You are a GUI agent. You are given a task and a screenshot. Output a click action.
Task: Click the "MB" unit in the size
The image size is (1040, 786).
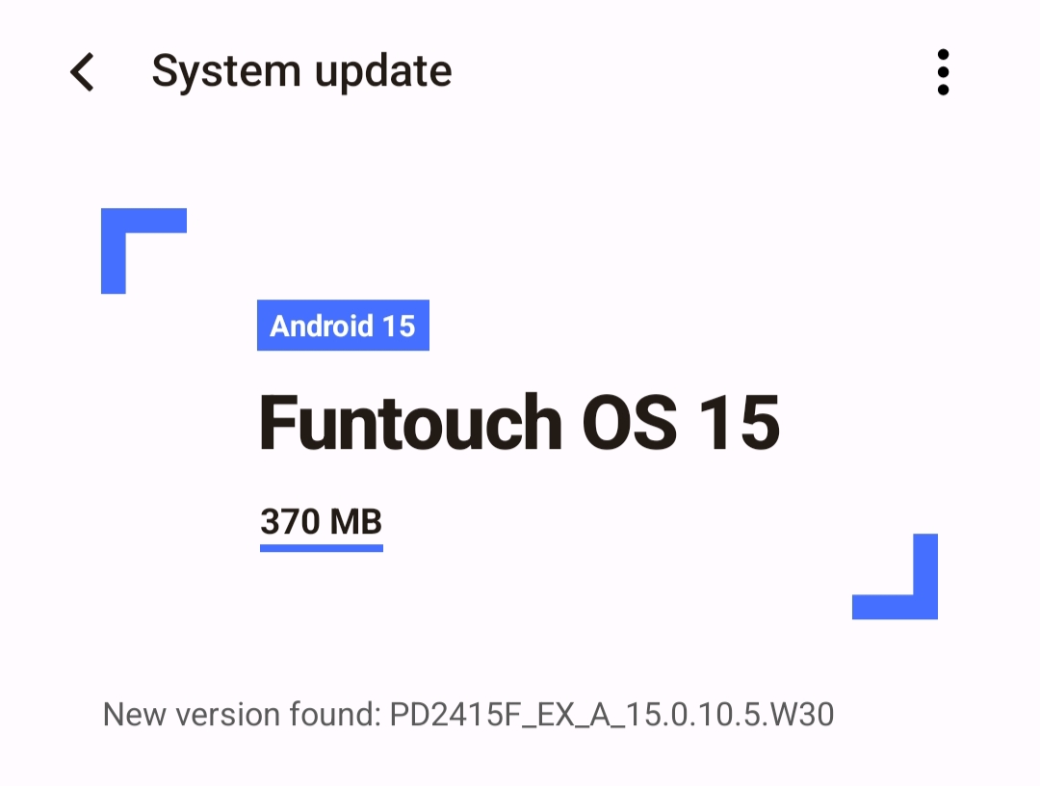tap(356, 522)
